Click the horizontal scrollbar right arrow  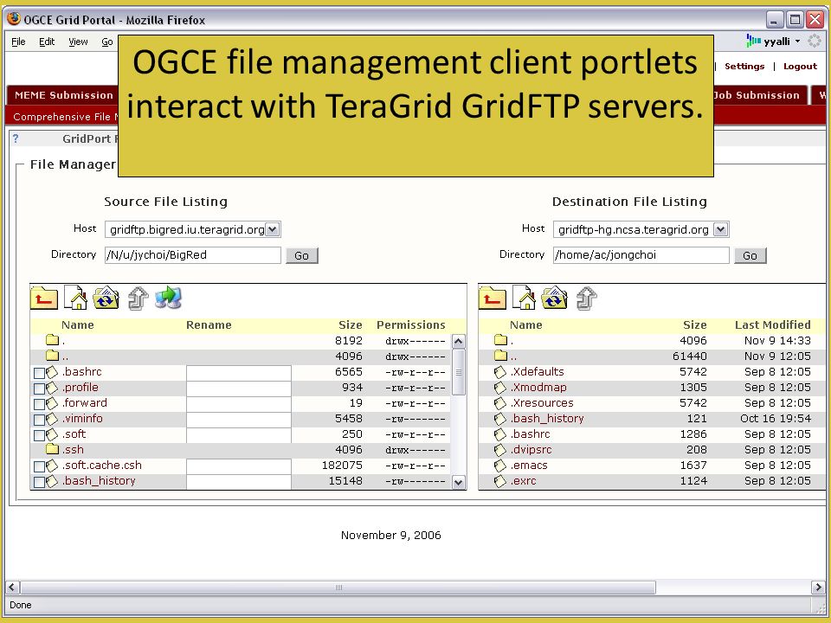point(818,587)
